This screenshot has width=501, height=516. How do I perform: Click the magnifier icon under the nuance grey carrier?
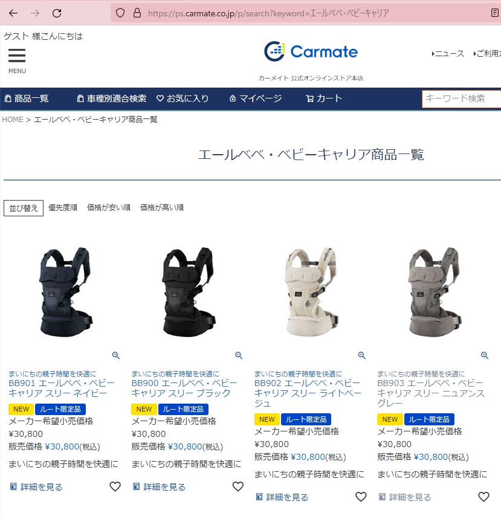[x=485, y=355]
